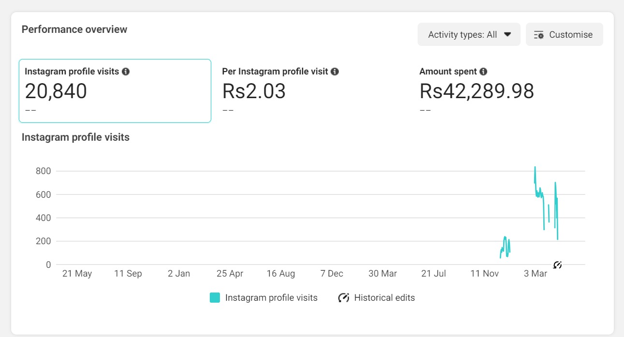Click info icon beside Instagram profile visits
This screenshot has width=624, height=337.
tap(126, 72)
